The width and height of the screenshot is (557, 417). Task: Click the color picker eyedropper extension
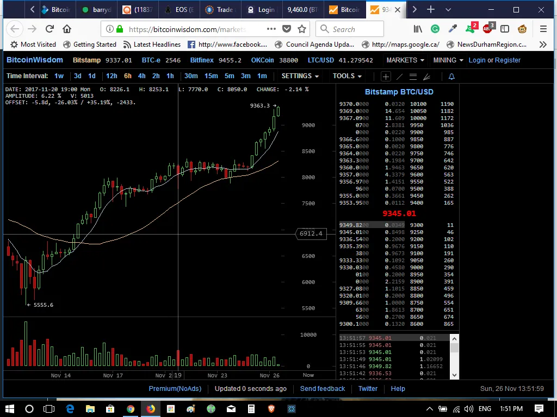(x=453, y=29)
